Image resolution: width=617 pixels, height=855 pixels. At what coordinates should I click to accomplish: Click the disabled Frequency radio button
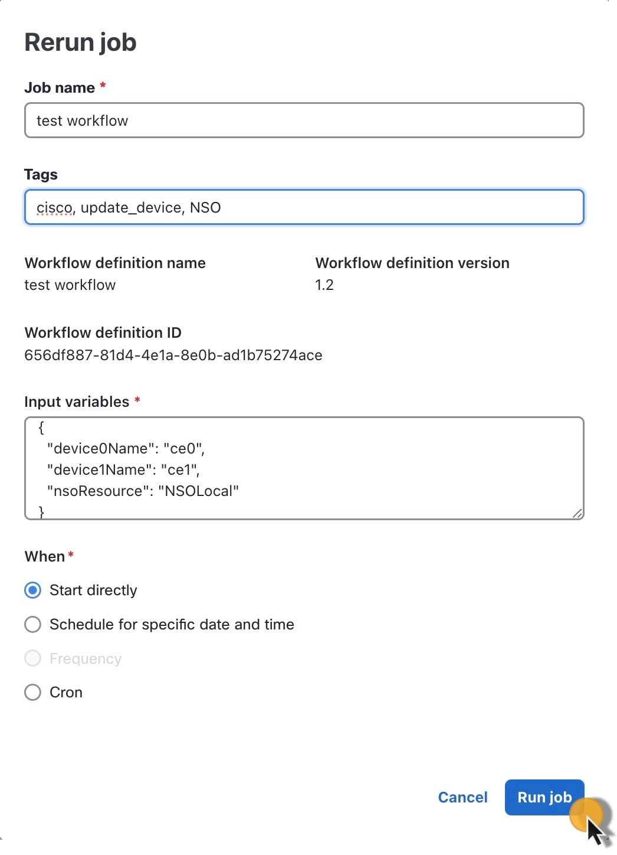coord(32,658)
